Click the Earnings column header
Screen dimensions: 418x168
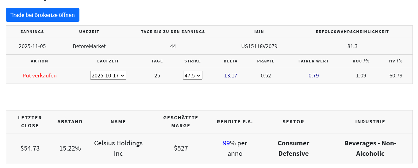tap(32, 32)
